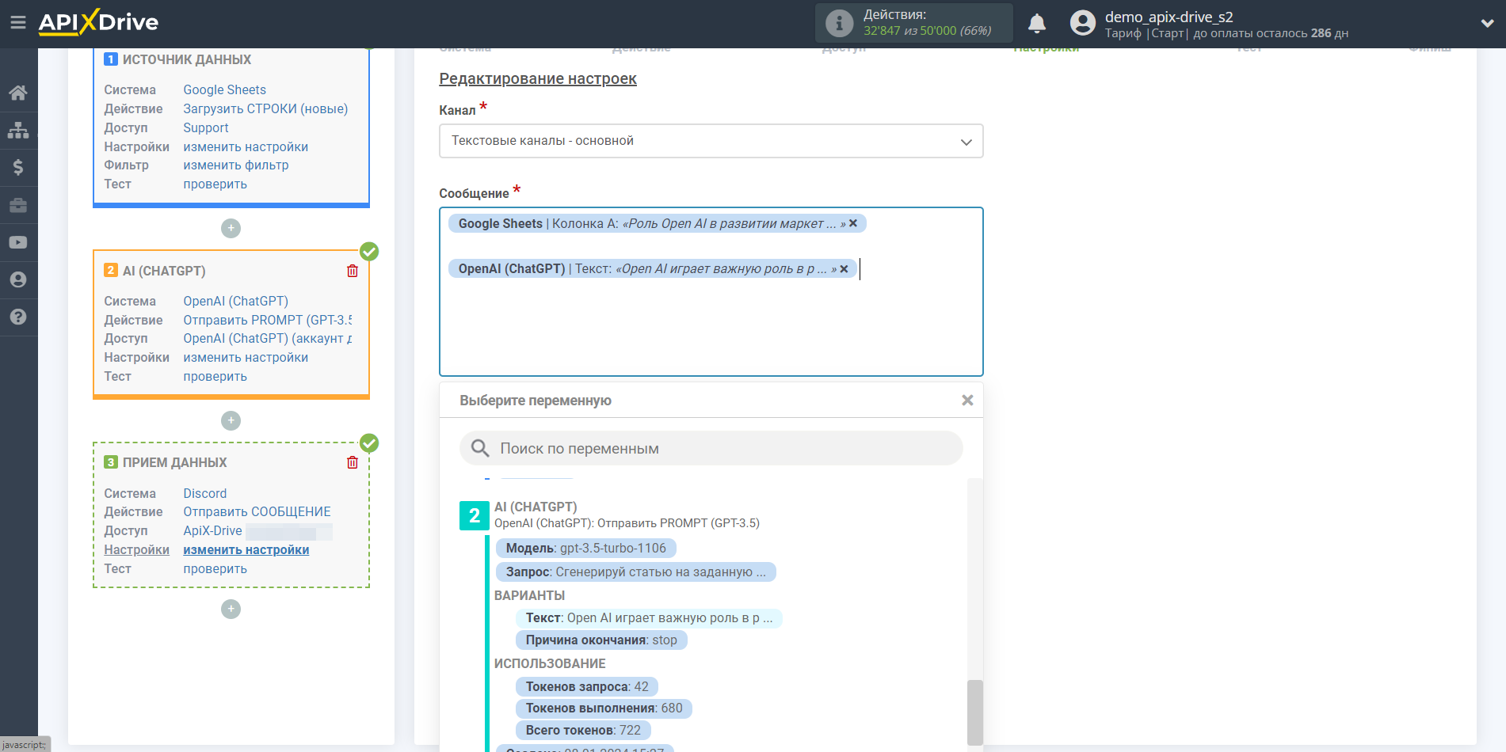The width and height of the screenshot is (1506, 752).
Task: Remove the Google Sheets variable tag
Action: [853, 223]
